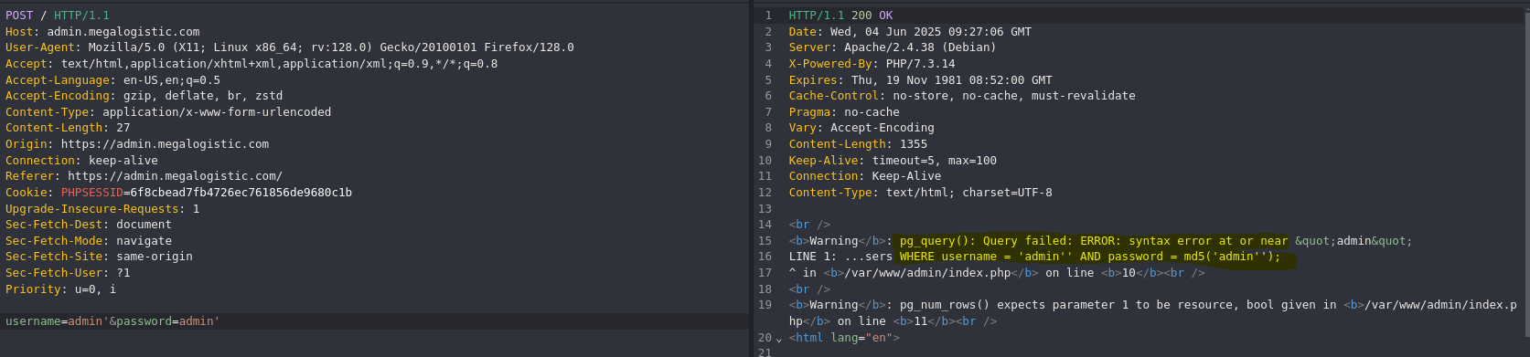
Task: Click the Origin header line
Action: 137,144
